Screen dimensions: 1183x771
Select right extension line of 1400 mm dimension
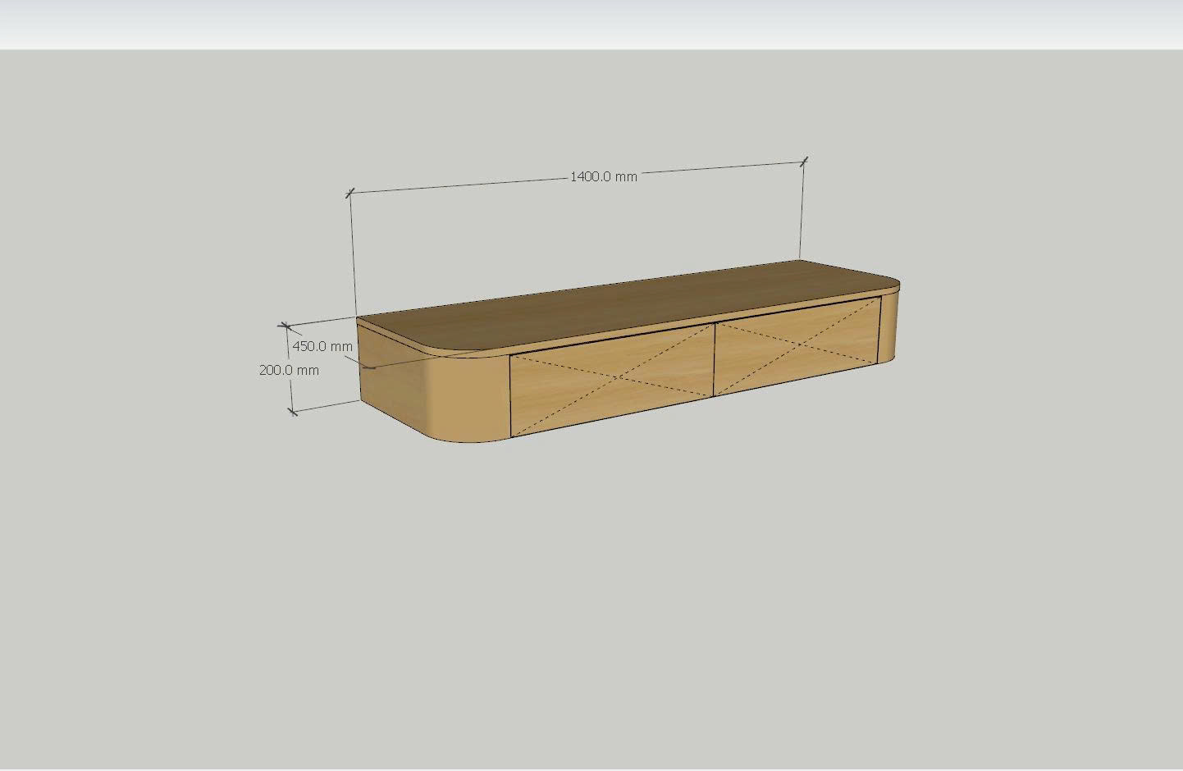(x=802, y=213)
